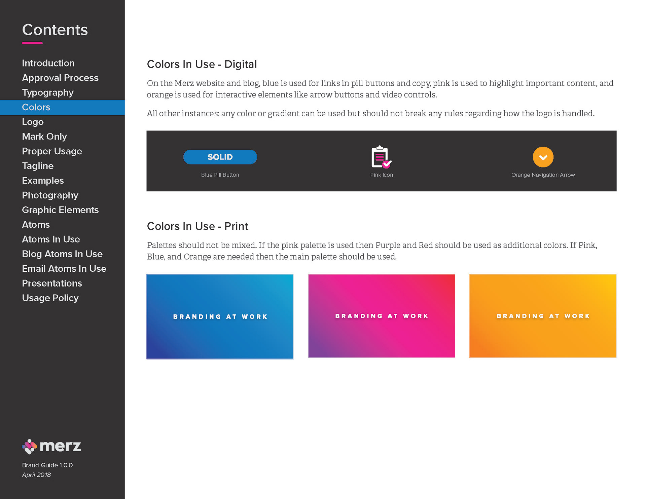Click the pink gradient print swatch
This screenshot has height=499, width=646.
point(381,316)
